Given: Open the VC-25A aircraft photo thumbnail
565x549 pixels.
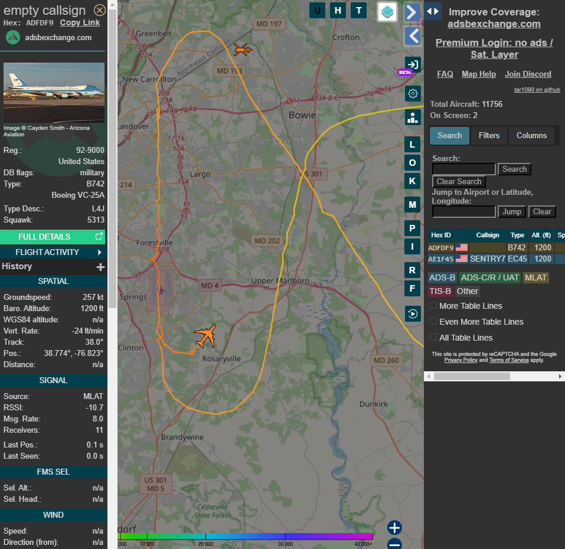Looking at the screenshot, I should [54, 92].
